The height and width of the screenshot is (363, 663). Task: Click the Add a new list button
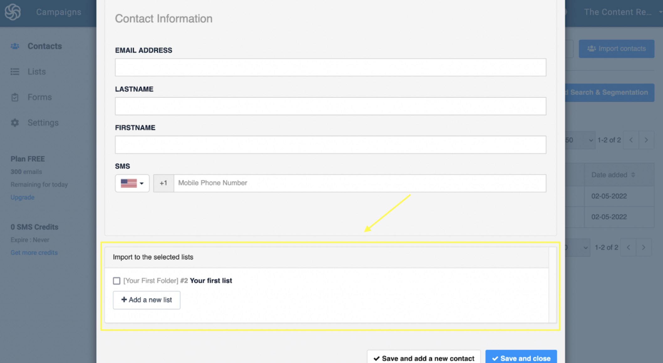click(x=147, y=300)
